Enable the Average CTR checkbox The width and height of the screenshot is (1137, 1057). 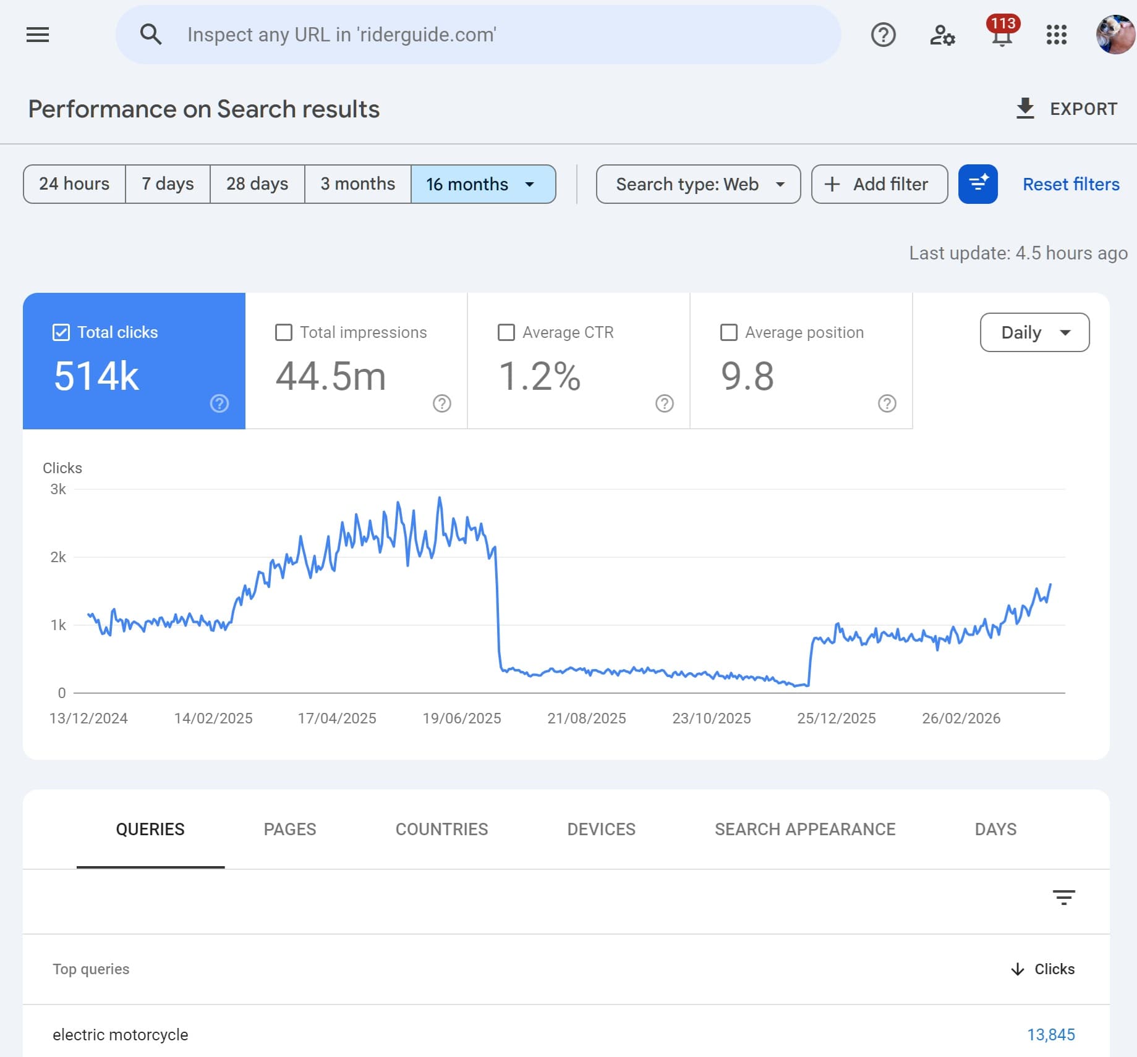(505, 332)
